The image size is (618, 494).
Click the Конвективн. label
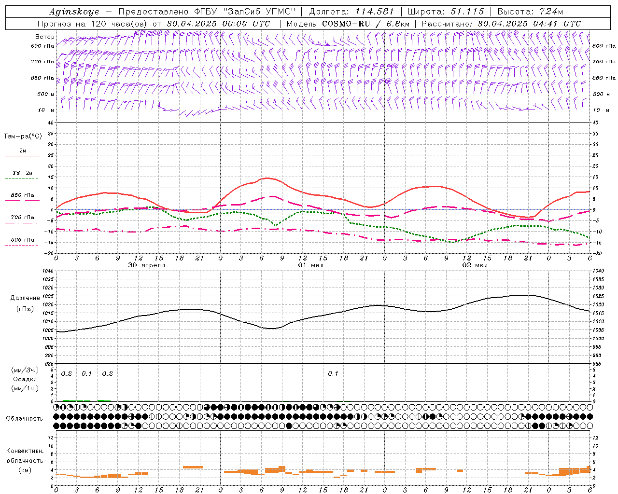[25, 451]
